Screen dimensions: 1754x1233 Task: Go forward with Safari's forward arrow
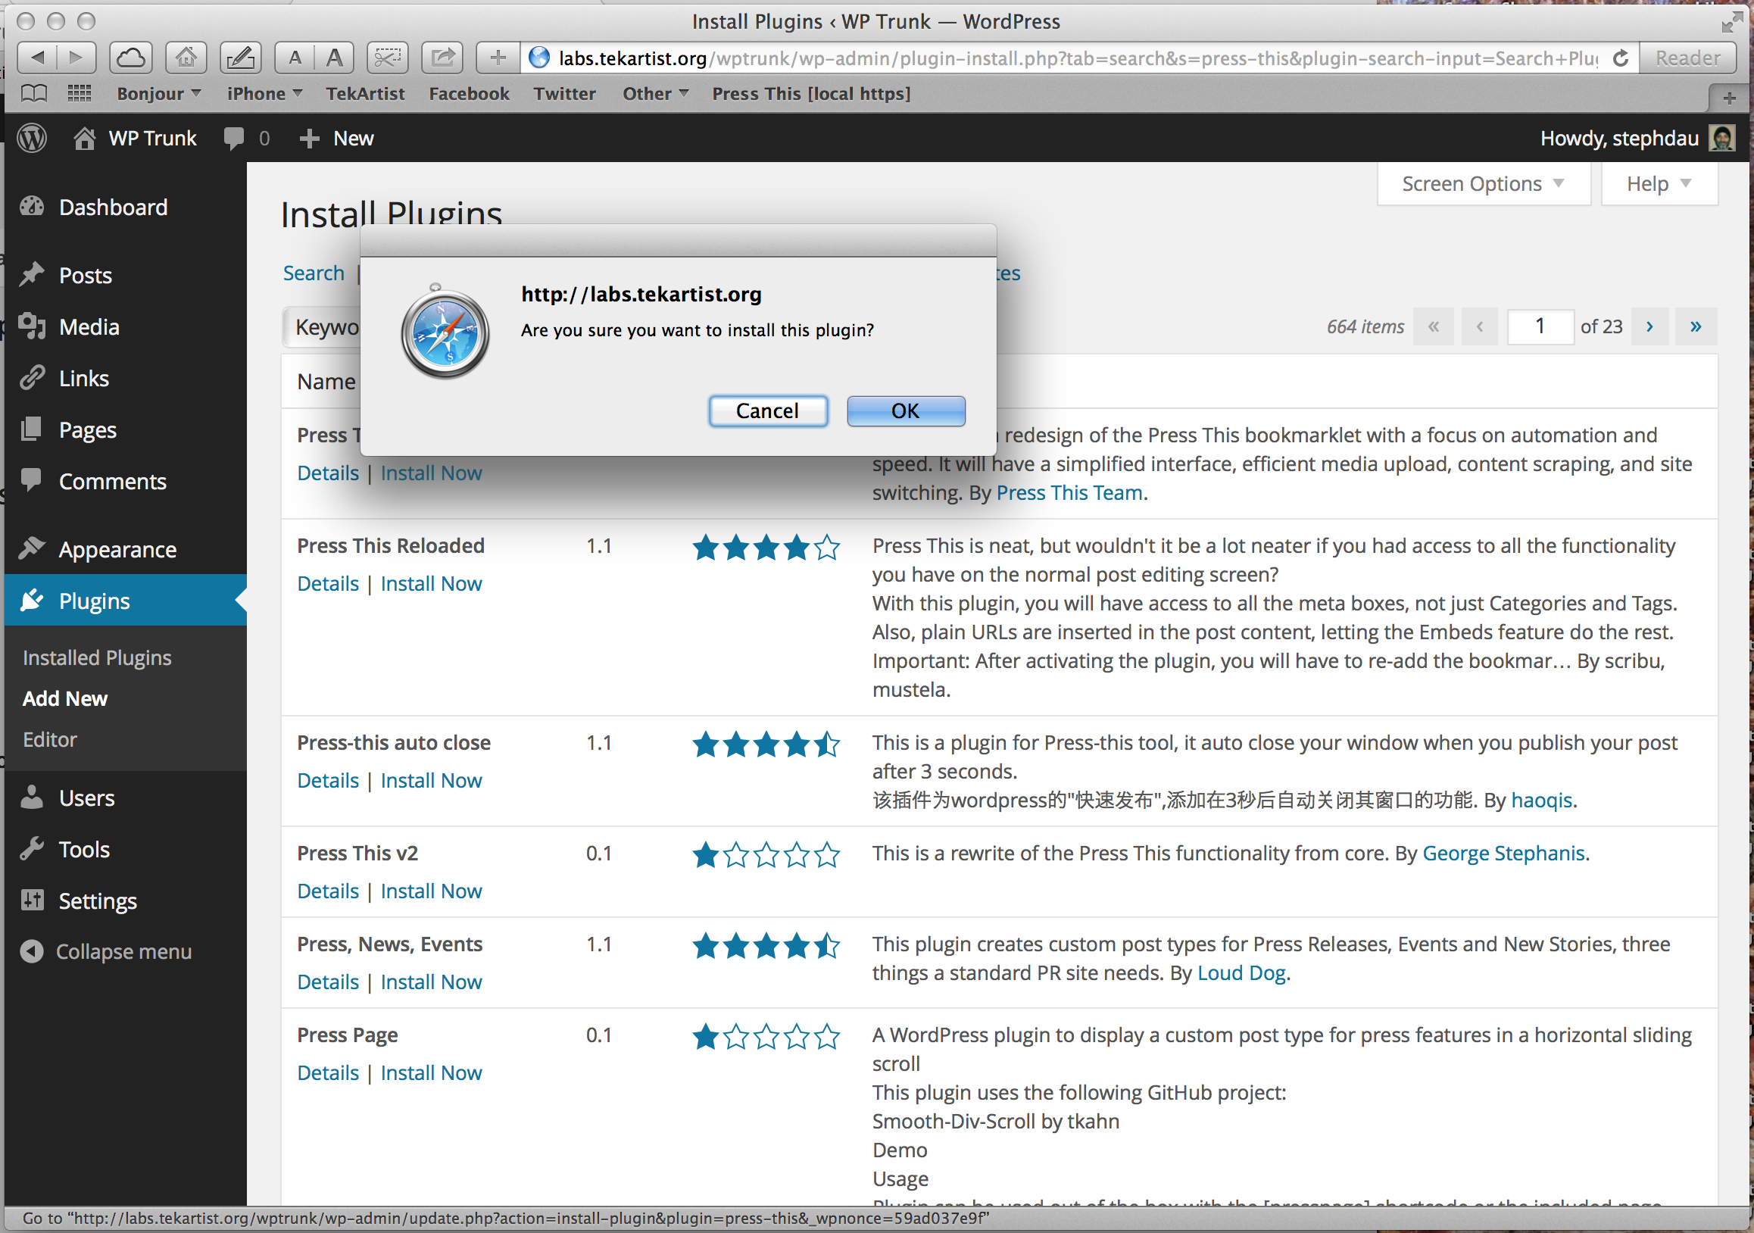(76, 58)
